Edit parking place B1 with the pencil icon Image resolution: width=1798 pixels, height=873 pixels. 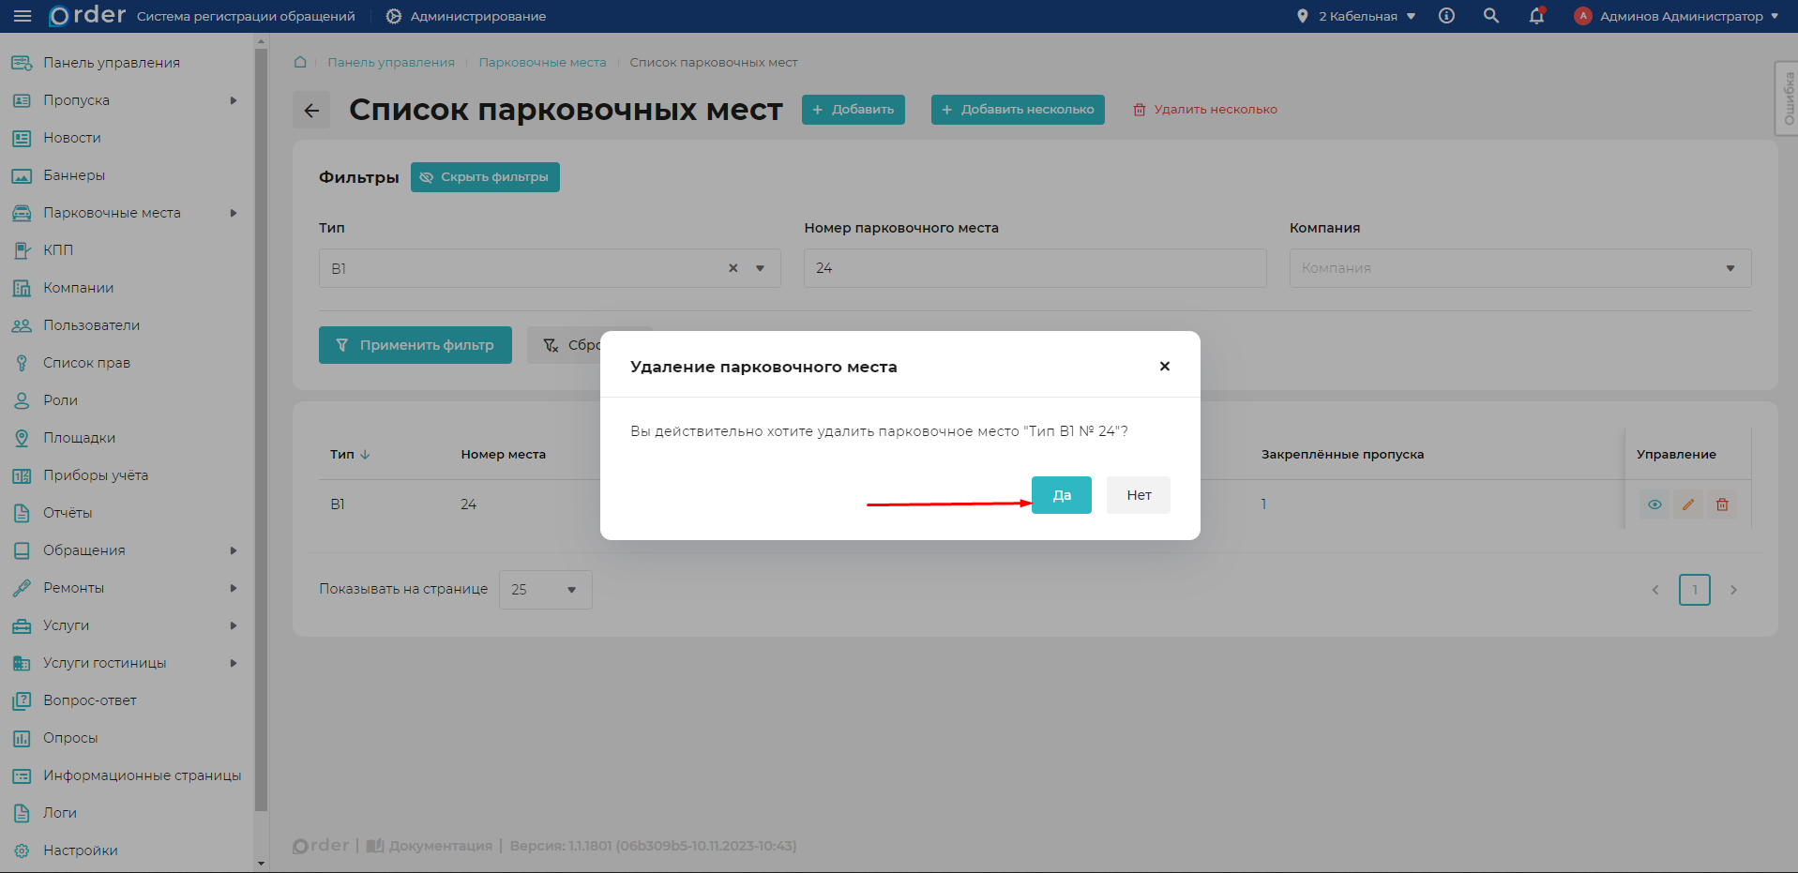click(x=1687, y=504)
